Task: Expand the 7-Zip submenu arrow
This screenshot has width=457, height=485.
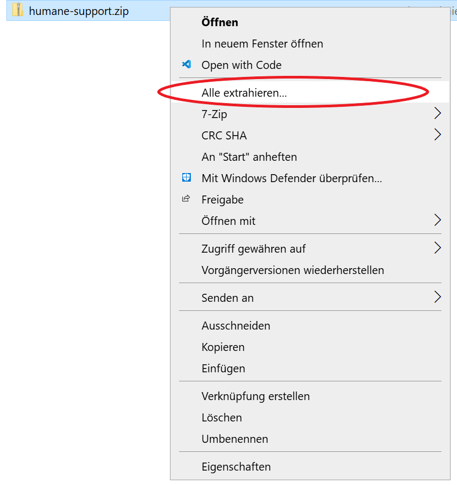Action: (437, 114)
